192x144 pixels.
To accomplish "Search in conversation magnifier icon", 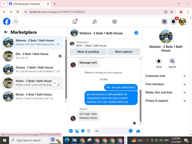I will pos(172,61).
